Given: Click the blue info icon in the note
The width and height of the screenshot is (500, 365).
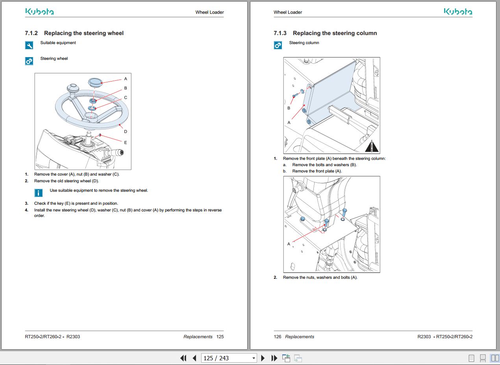Looking at the screenshot, I should (39, 193).
